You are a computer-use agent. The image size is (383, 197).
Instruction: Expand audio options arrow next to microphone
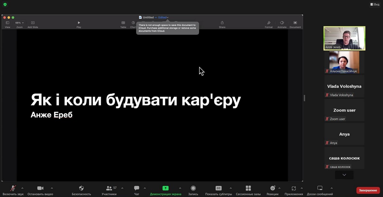(x=22, y=188)
